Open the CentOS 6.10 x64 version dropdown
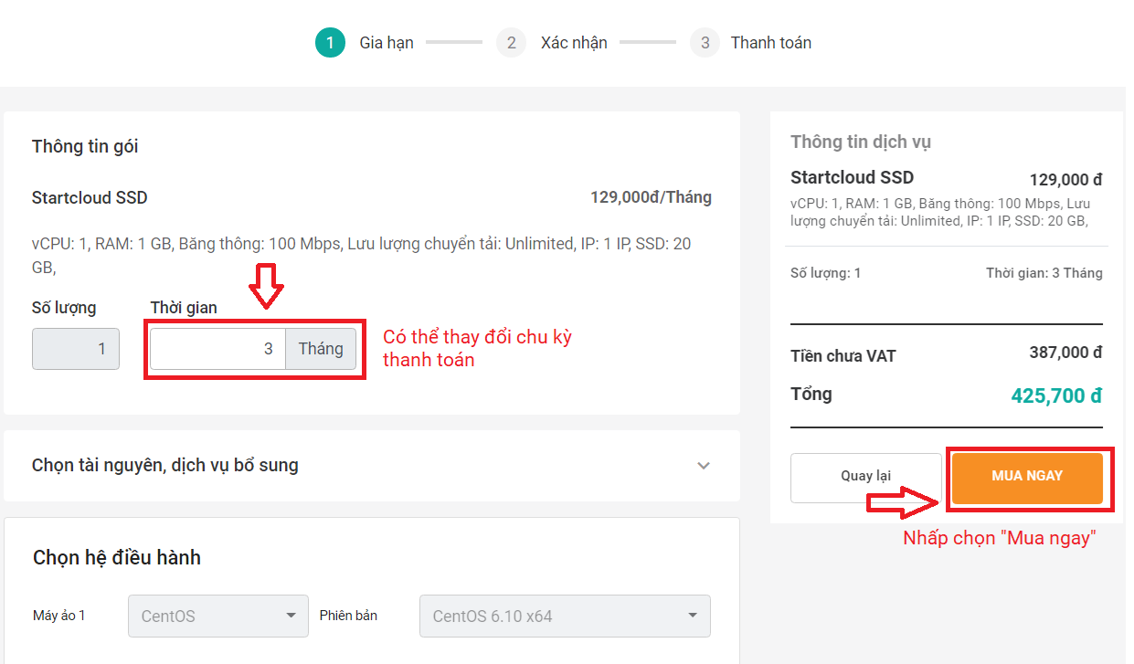The image size is (1134, 664). coord(565,616)
